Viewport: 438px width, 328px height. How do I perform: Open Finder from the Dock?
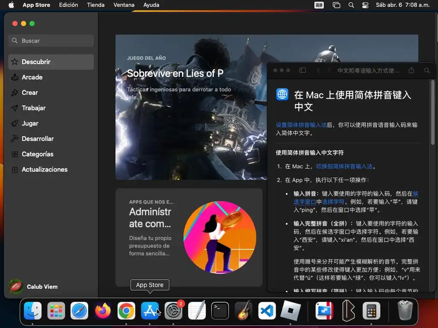[x=33, y=310]
